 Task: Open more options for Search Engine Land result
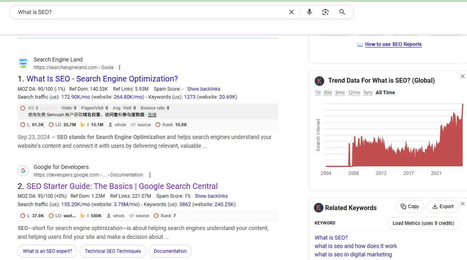120,67
